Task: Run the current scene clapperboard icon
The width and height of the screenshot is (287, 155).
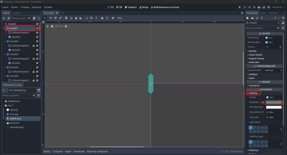Action: [x=259, y=7]
